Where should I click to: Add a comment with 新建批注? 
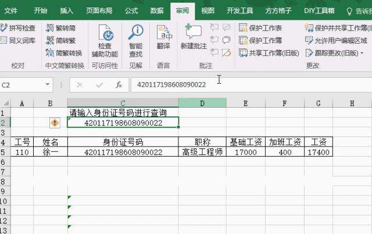coord(194,37)
